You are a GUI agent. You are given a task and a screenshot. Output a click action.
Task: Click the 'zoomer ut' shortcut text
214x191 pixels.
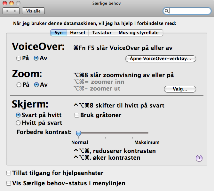tap(105, 89)
